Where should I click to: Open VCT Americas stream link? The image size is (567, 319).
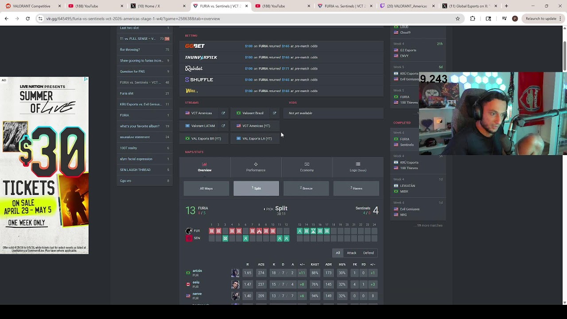202,113
